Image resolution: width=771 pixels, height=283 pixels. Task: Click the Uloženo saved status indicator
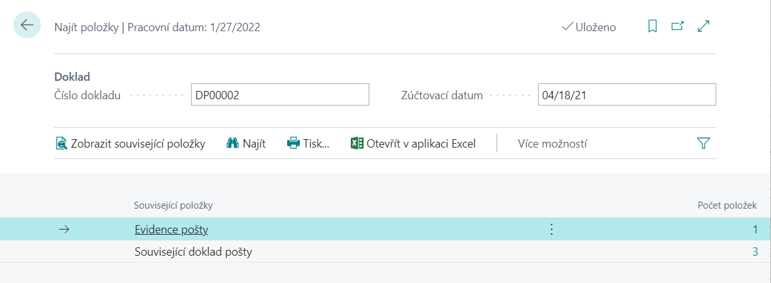pos(589,27)
